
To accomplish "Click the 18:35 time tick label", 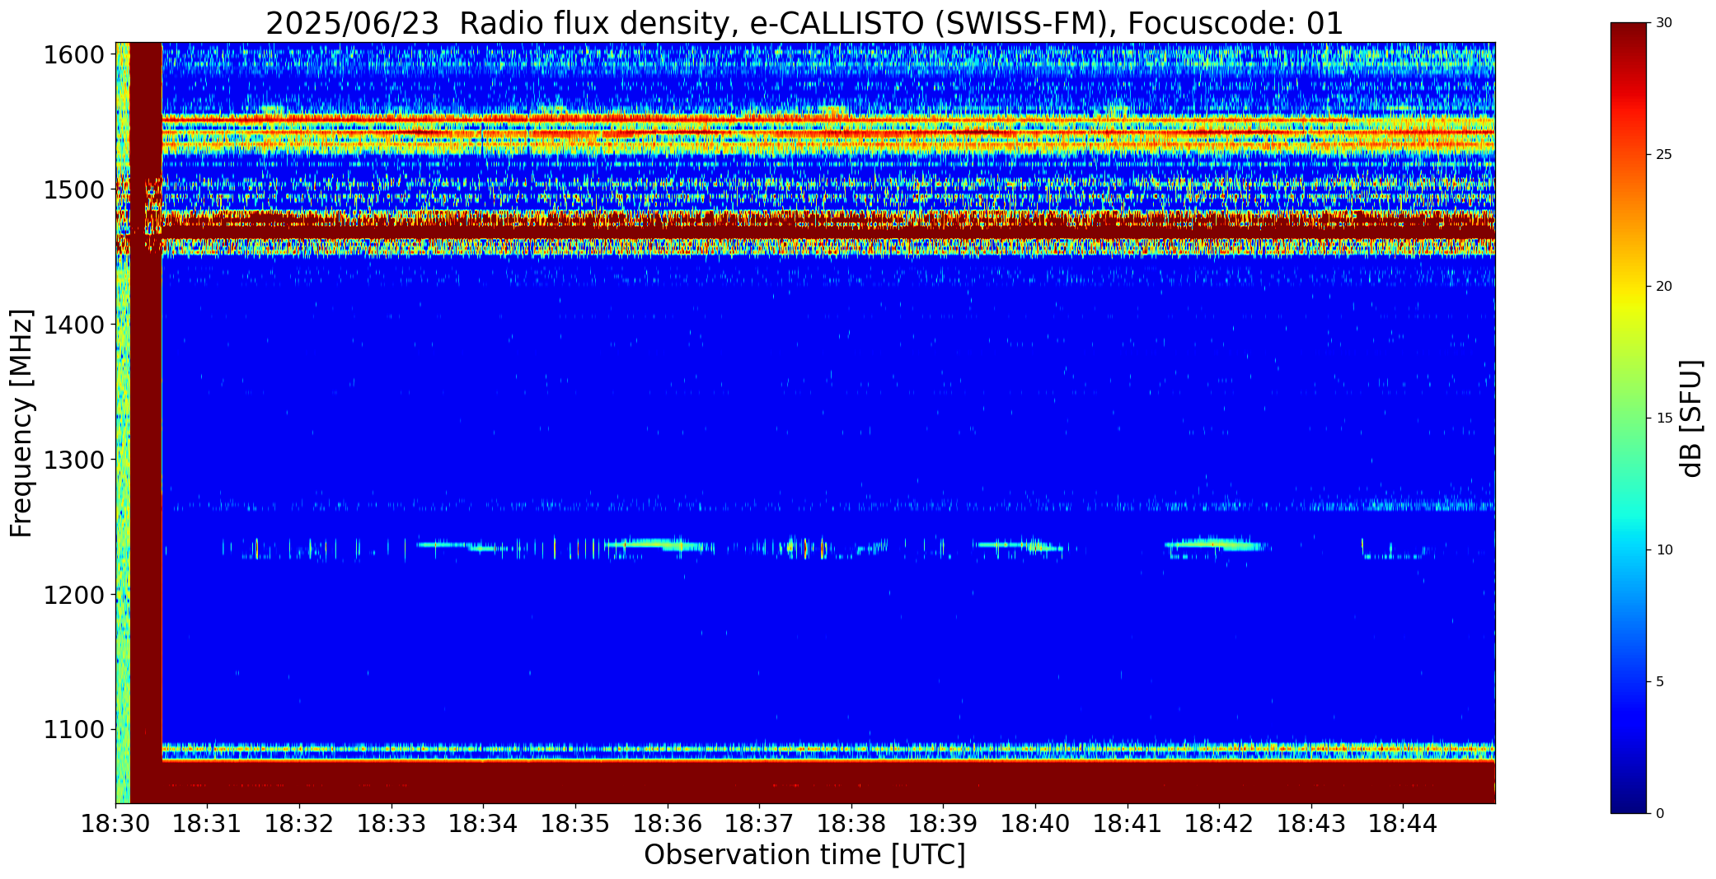I will point(575,823).
